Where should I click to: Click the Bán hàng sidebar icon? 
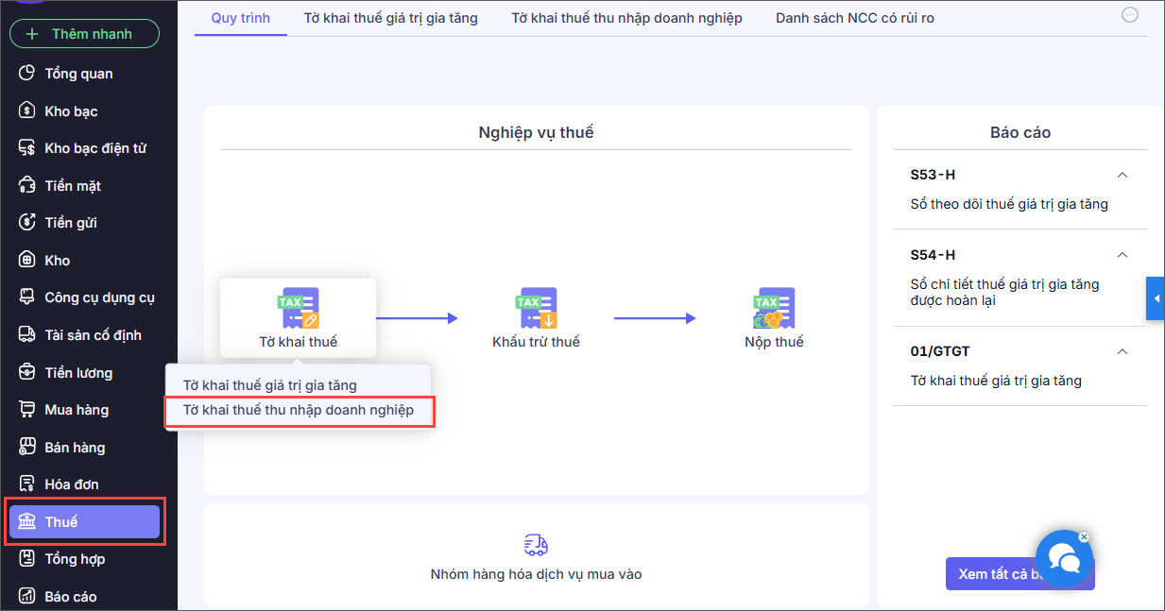pos(27,448)
